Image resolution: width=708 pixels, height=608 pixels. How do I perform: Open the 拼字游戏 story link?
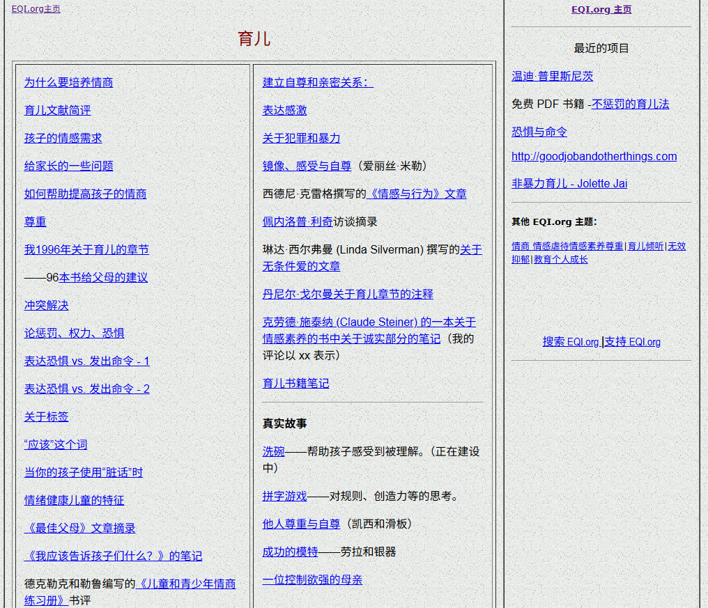tap(284, 496)
